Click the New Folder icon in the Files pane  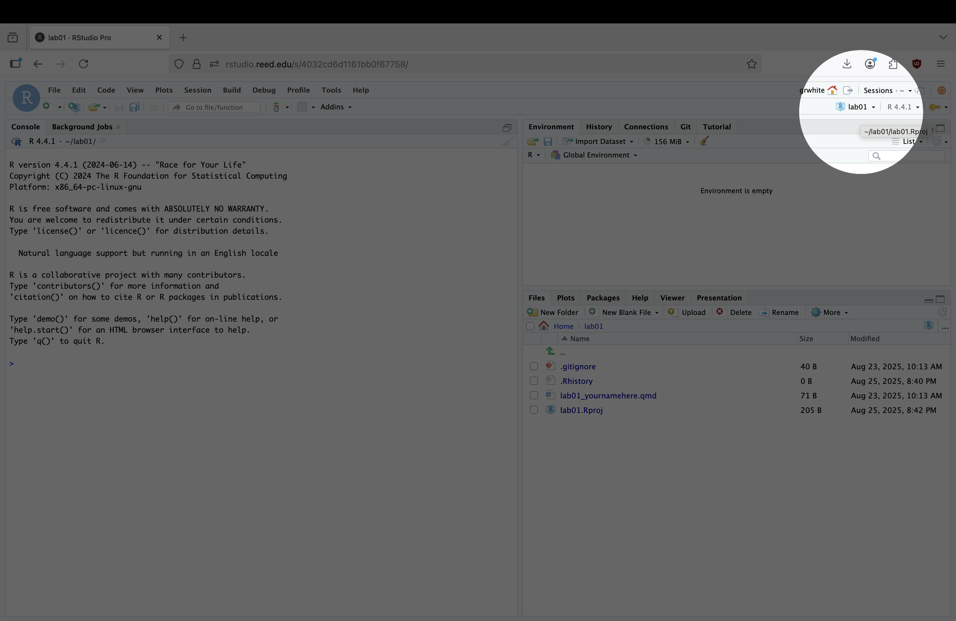click(532, 312)
